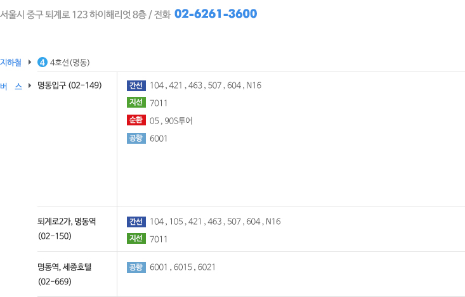
Task: Select the 버스 label
Action: click(11, 86)
